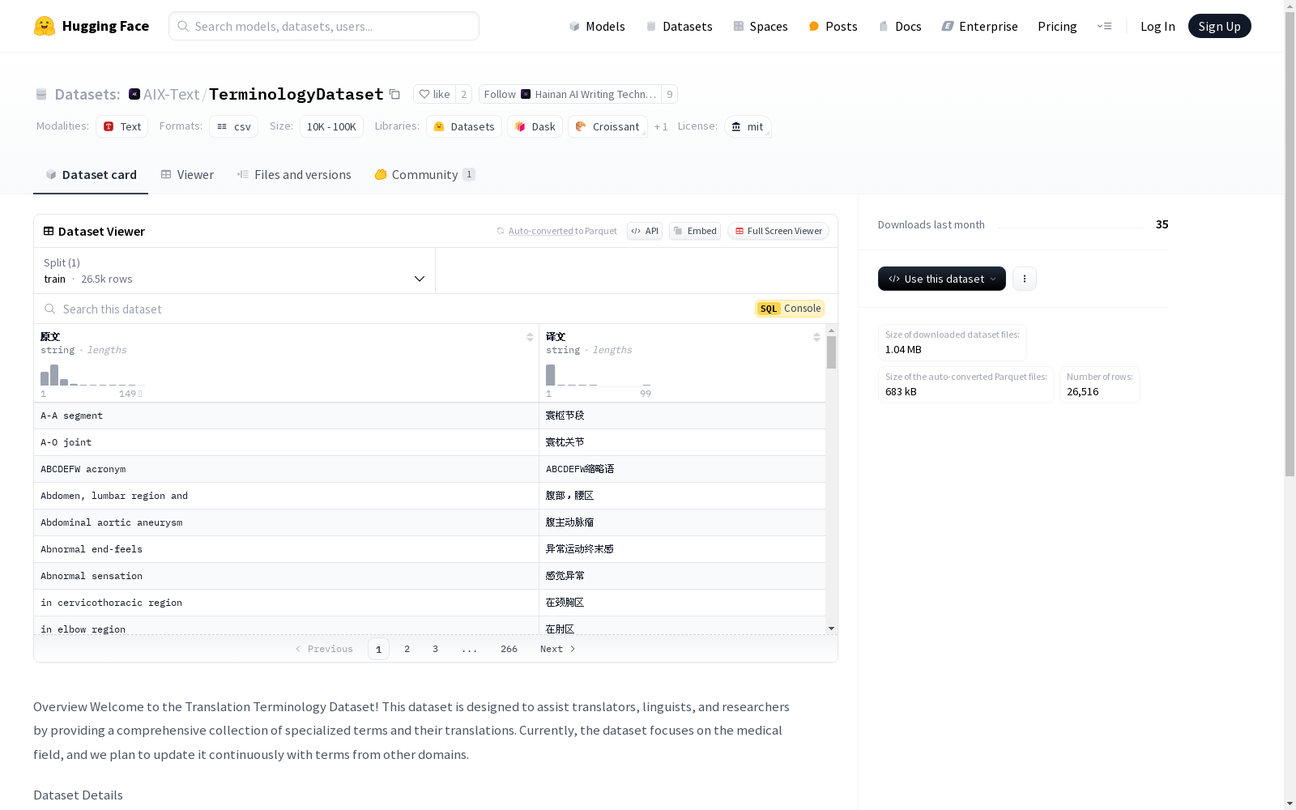Select the csv format tag
The height and width of the screenshot is (810, 1296).
(233, 126)
